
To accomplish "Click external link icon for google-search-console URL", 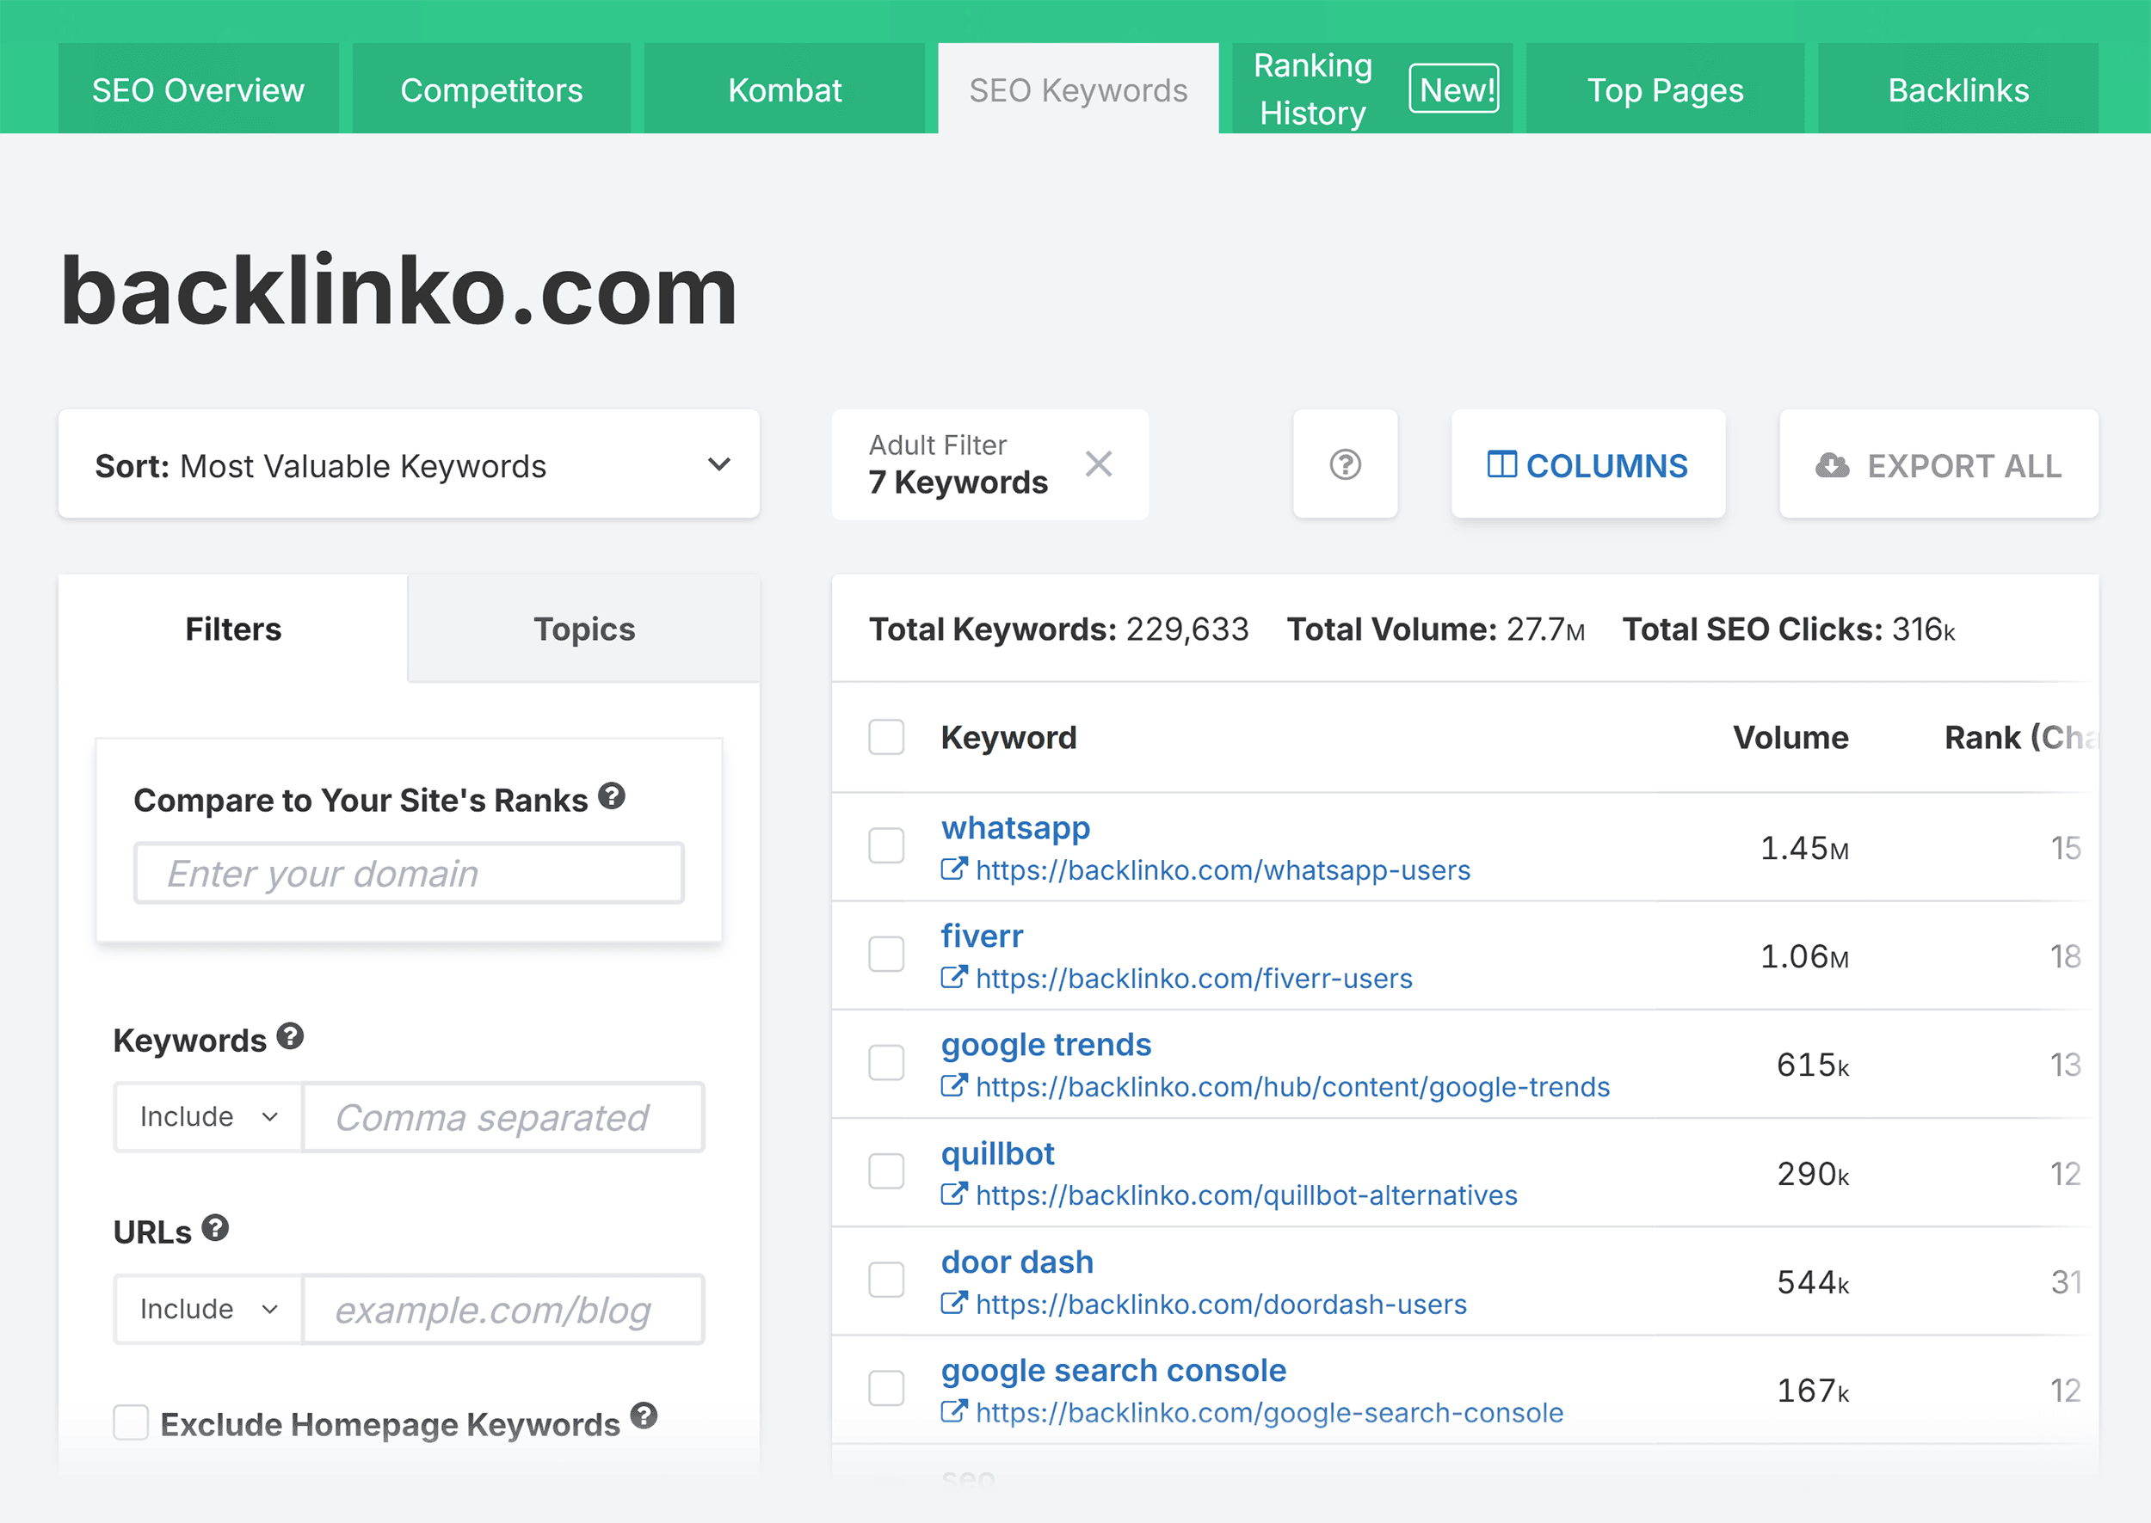I will click(x=953, y=1412).
